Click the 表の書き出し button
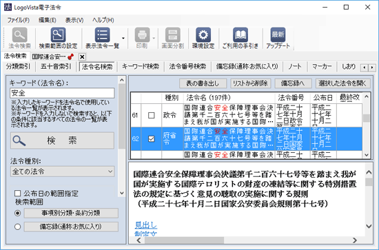This screenshot has height=250, width=379. [x=203, y=83]
